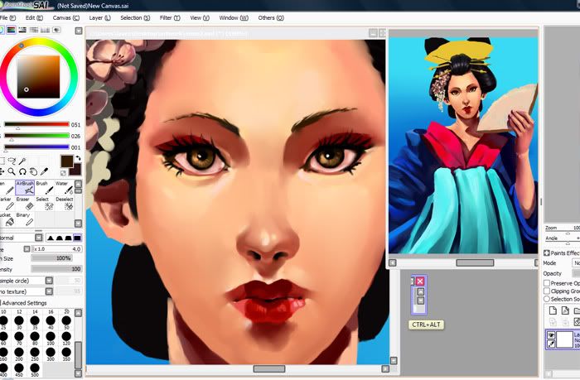580x380 pixels.
Task: Activate the Zoom magnifier tool
Action: (x=12, y=171)
